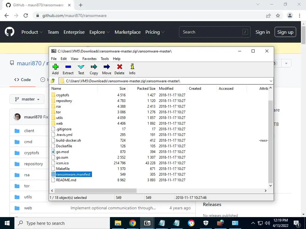
Task: Open the Team link in GitHub header
Action: tap(53, 32)
